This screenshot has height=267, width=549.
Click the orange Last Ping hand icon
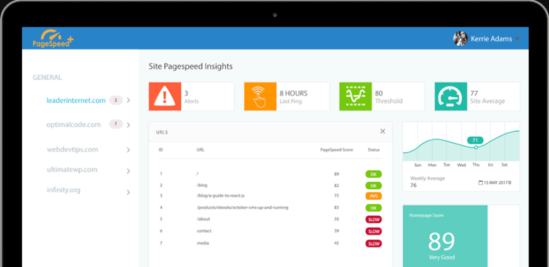pos(260,97)
